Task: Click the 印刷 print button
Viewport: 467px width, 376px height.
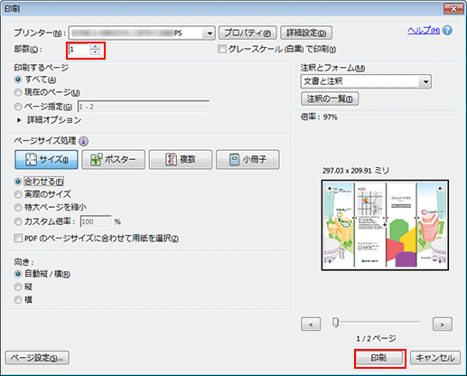Action: click(379, 358)
